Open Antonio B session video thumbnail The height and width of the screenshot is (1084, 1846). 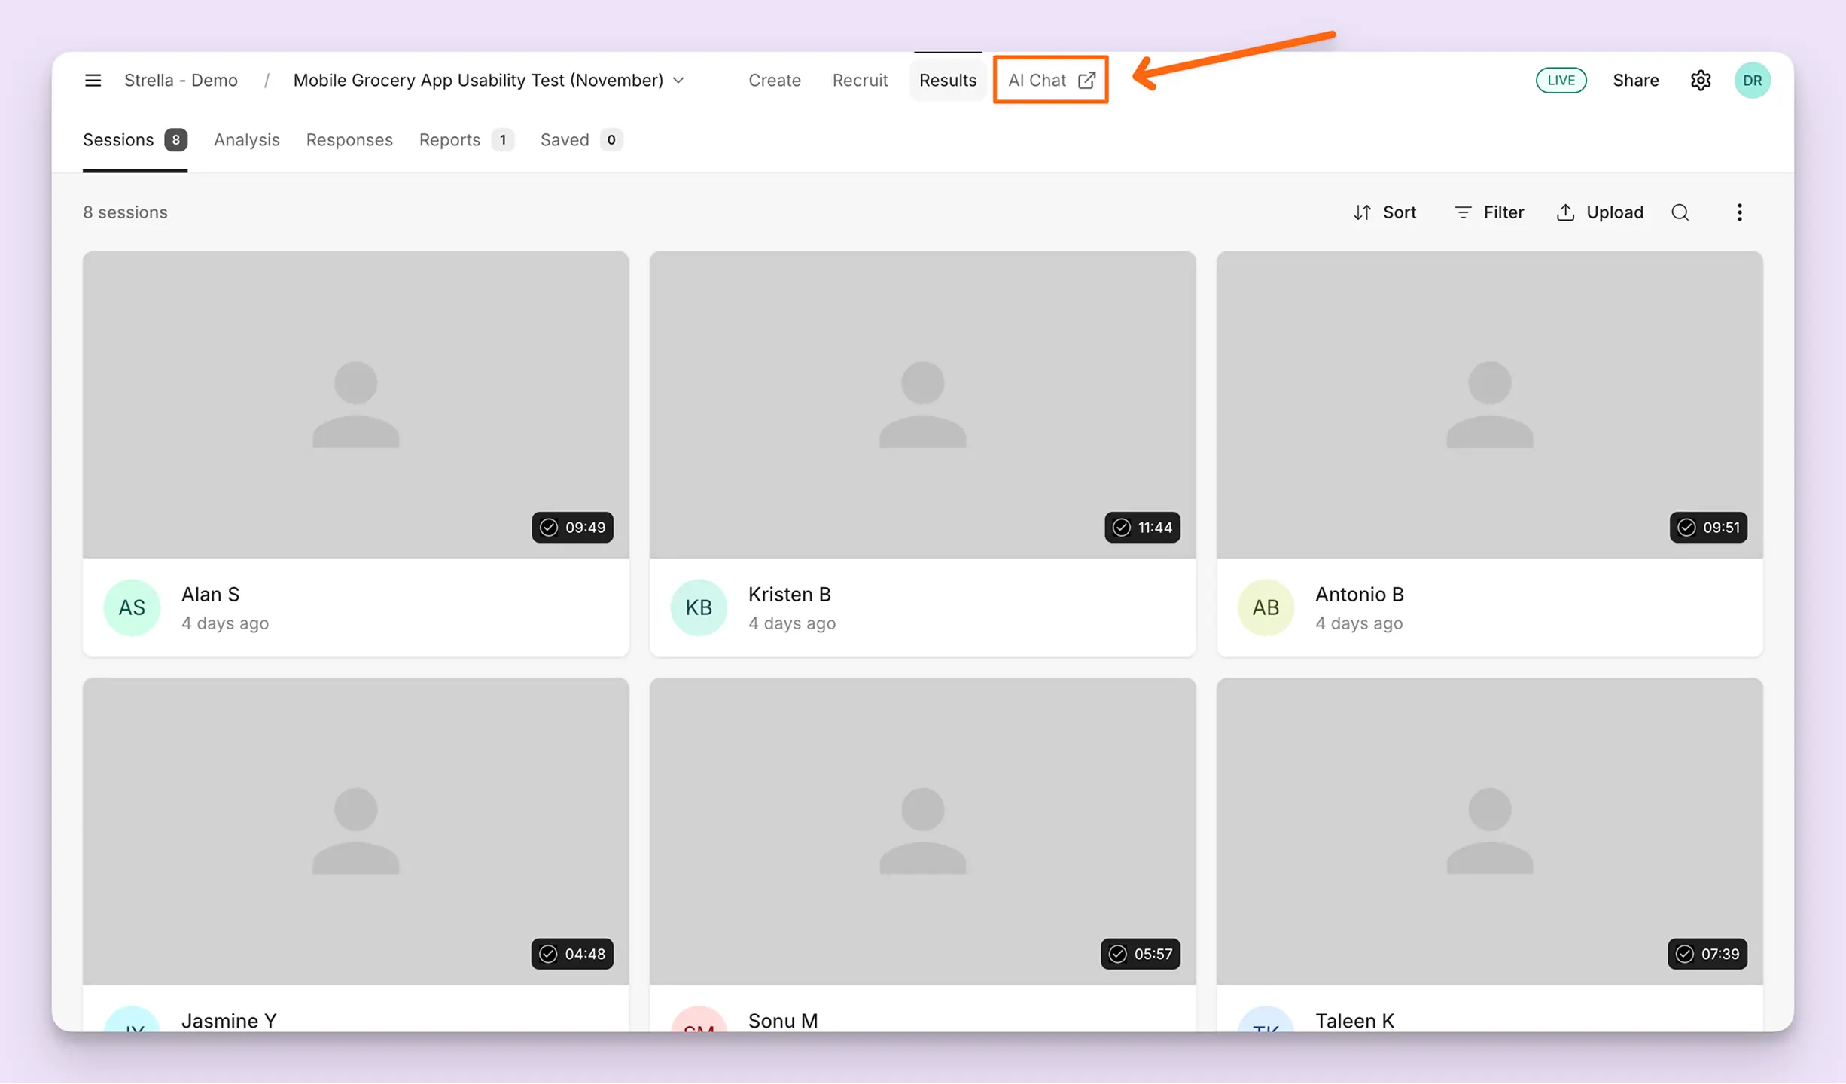[1489, 405]
